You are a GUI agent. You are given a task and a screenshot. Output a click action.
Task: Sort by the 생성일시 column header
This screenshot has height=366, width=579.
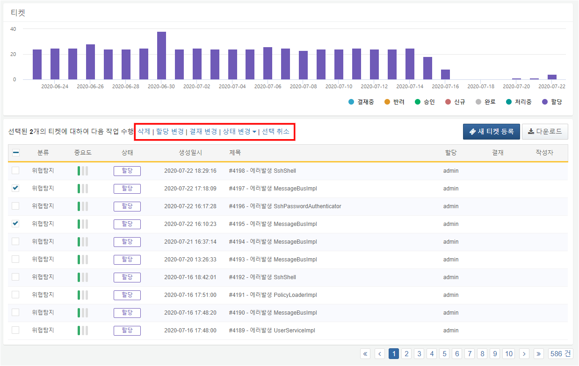(190, 153)
